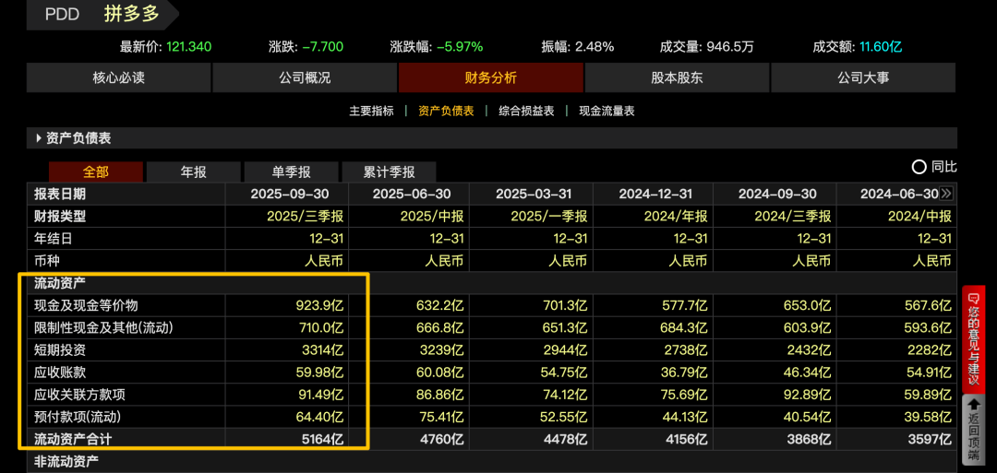Click the 应收关联方款项 row label
The image size is (997, 473).
click(x=79, y=395)
